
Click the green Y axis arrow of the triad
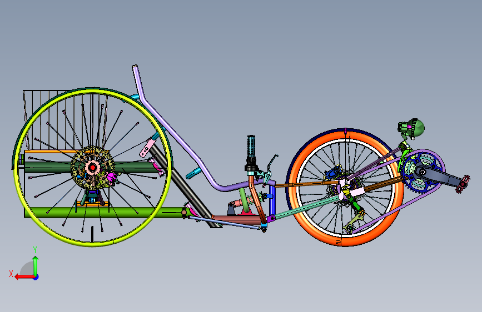coord(36,265)
